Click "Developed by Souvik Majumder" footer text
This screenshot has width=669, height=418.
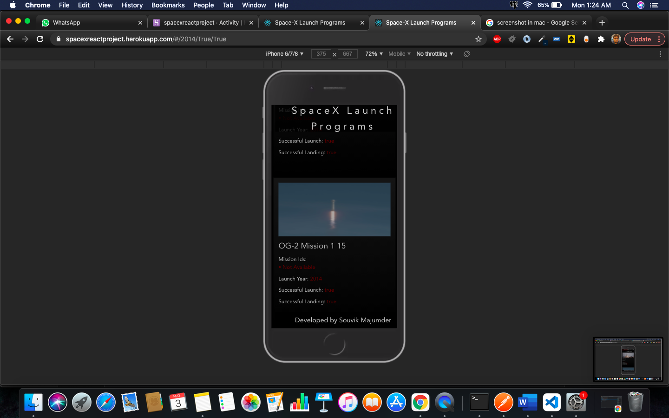pyautogui.click(x=343, y=320)
